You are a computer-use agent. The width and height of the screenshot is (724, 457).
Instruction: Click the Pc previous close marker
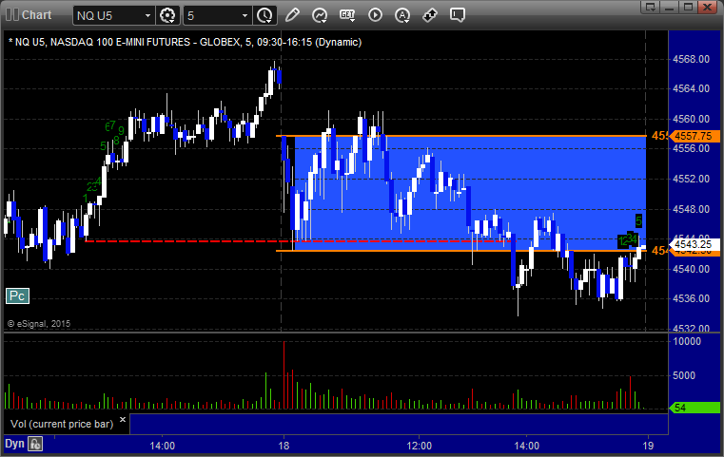[x=17, y=296]
